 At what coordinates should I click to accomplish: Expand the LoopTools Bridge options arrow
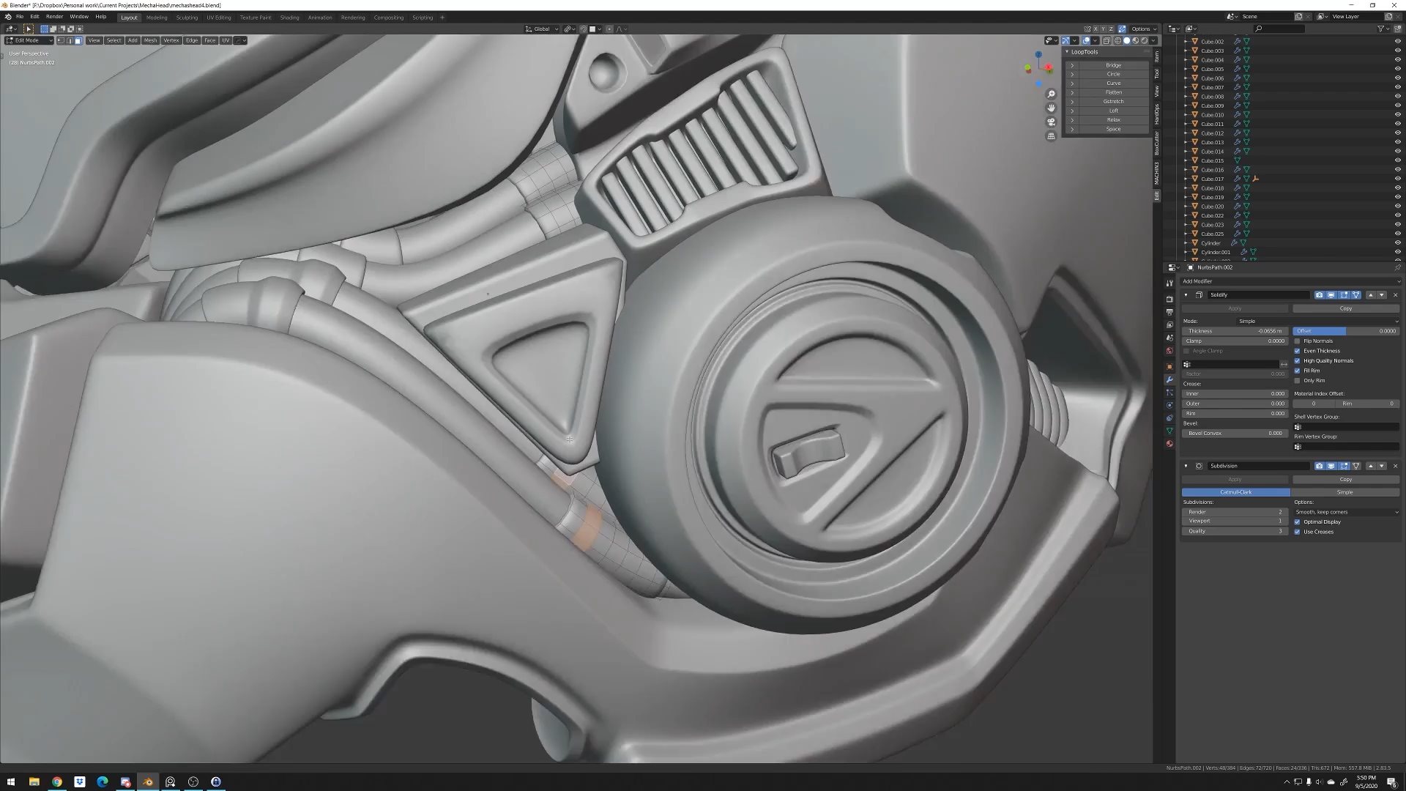1072,65
